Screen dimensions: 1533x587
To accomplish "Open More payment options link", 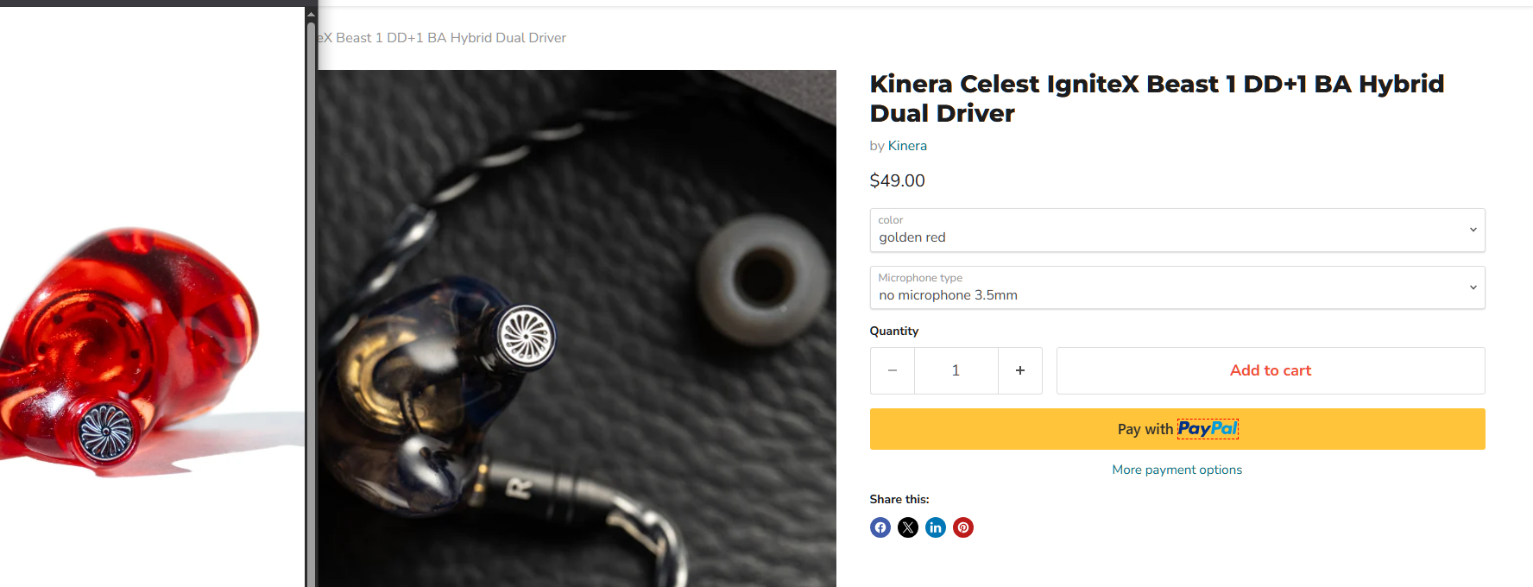I will [x=1177, y=470].
